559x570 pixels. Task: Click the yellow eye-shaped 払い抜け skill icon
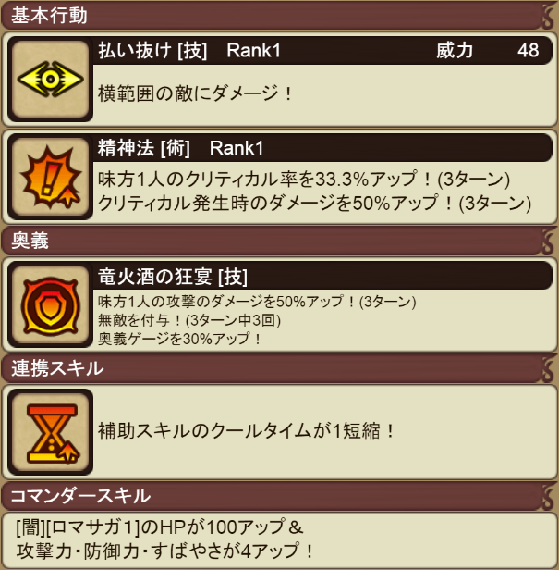pos(51,79)
